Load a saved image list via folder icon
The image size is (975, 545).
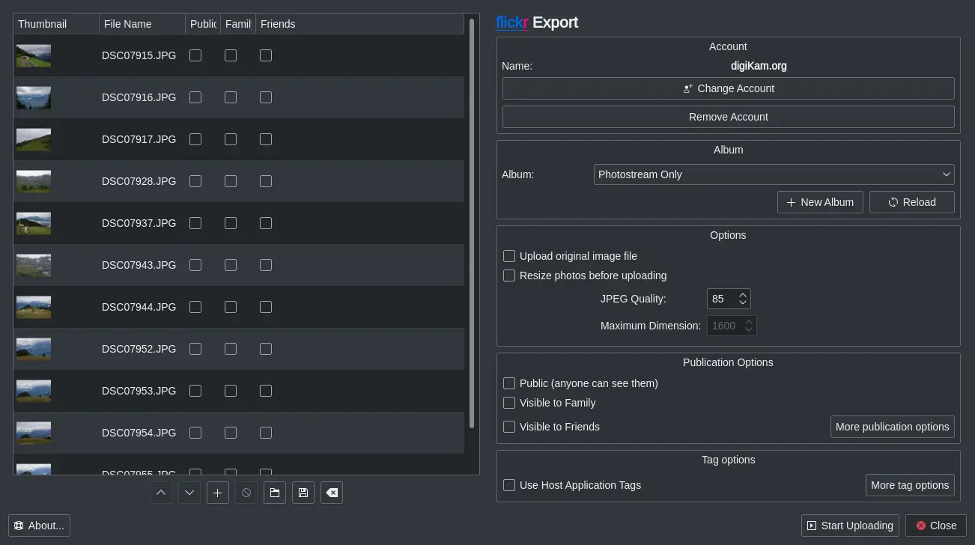coord(274,493)
